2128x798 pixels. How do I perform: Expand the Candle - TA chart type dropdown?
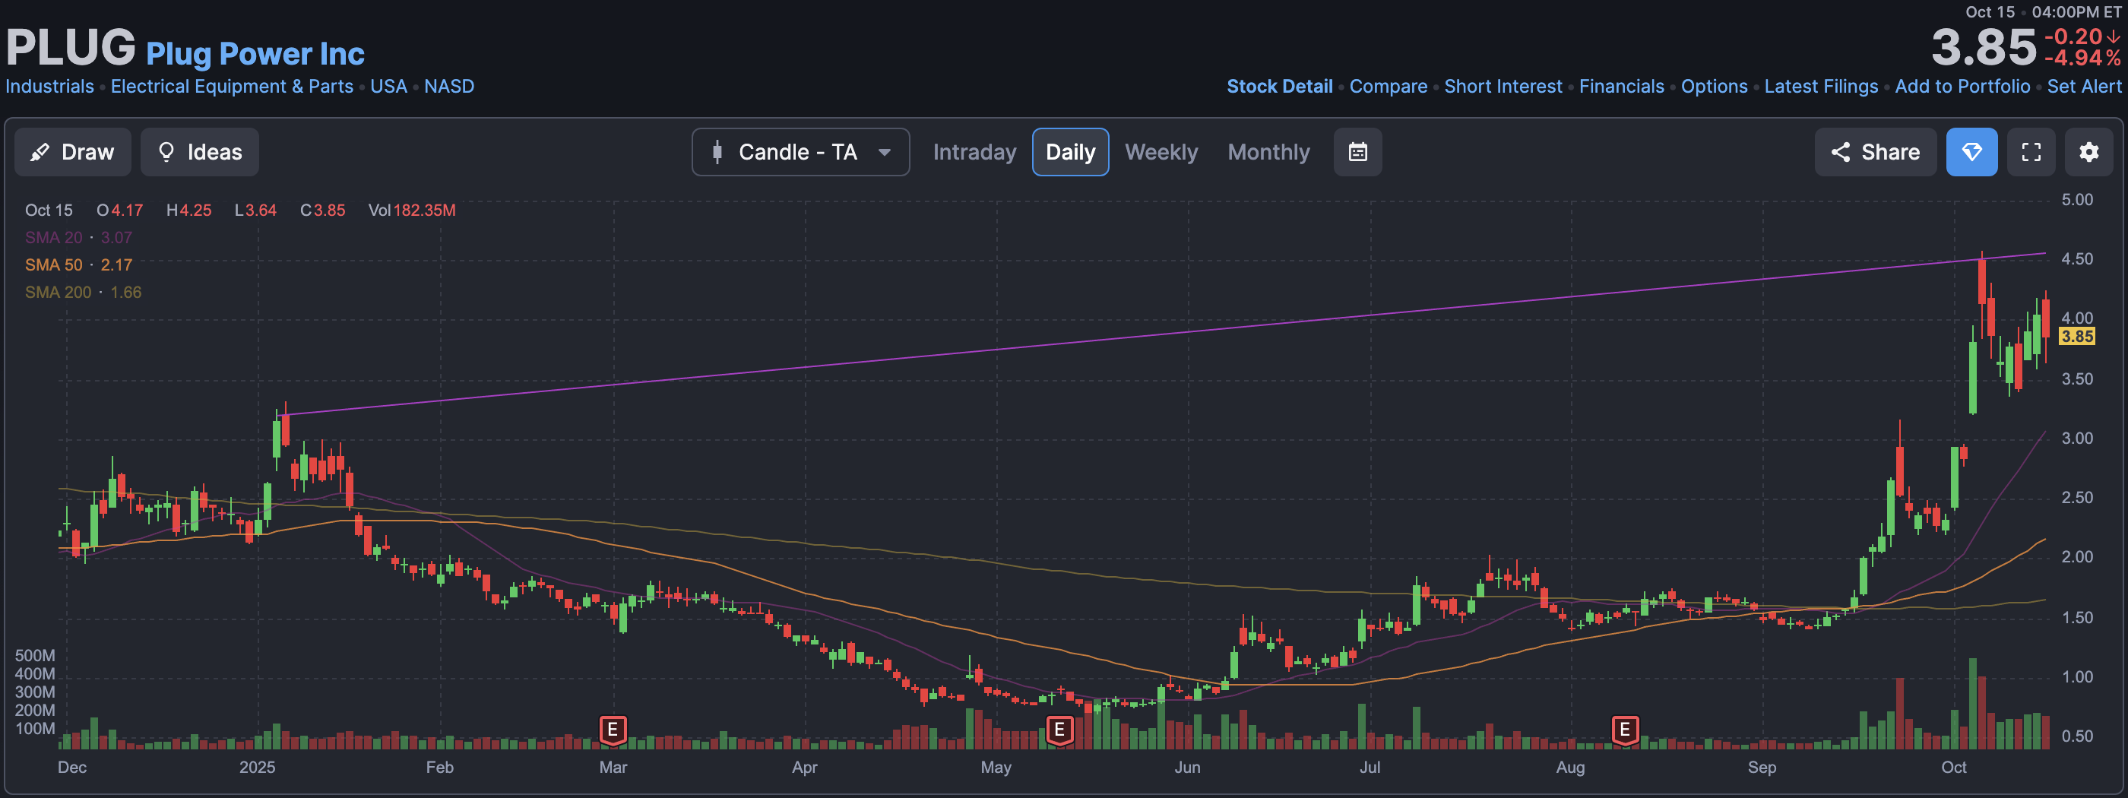tap(800, 152)
